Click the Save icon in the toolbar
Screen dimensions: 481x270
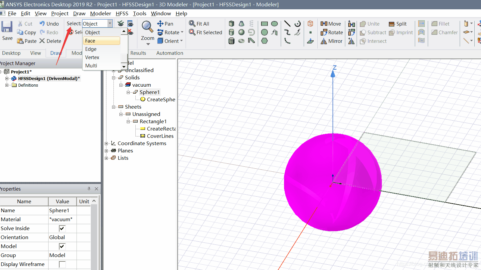pos(7,27)
